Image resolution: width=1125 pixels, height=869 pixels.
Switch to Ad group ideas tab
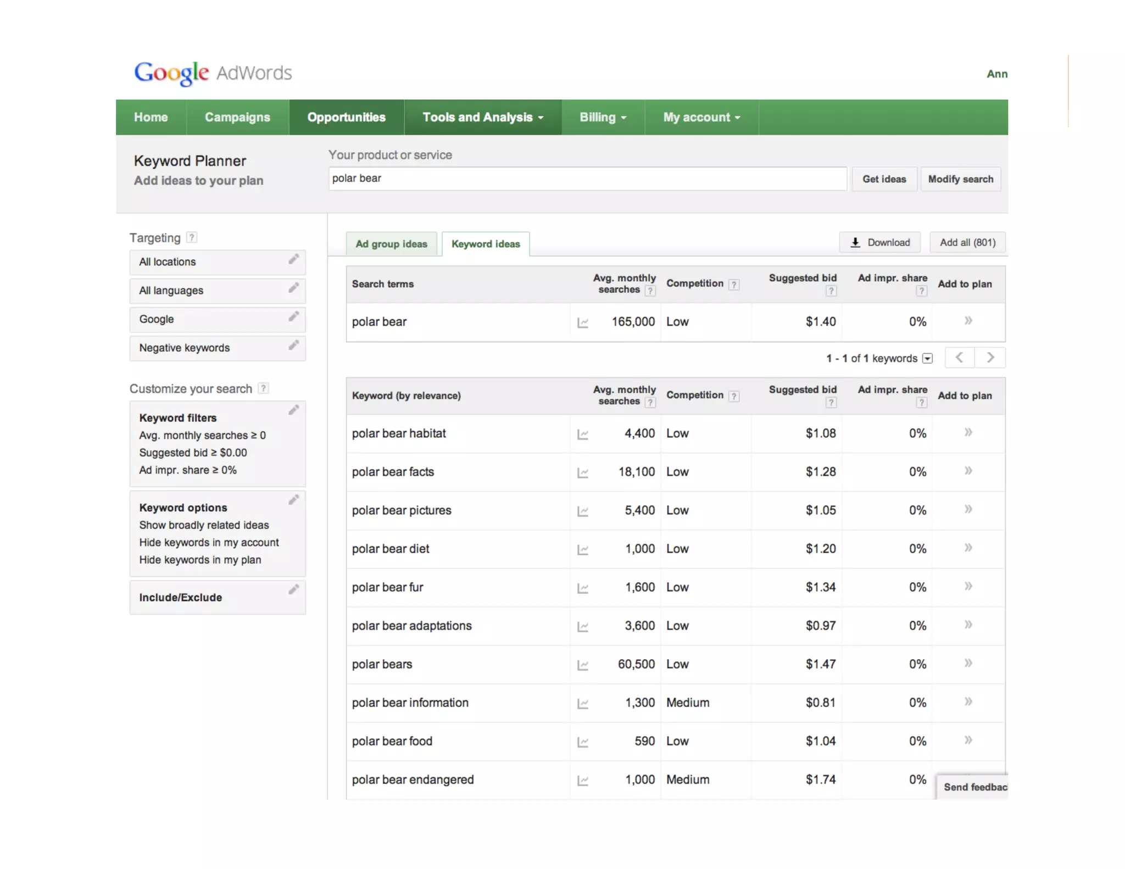[x=391, y=244]
